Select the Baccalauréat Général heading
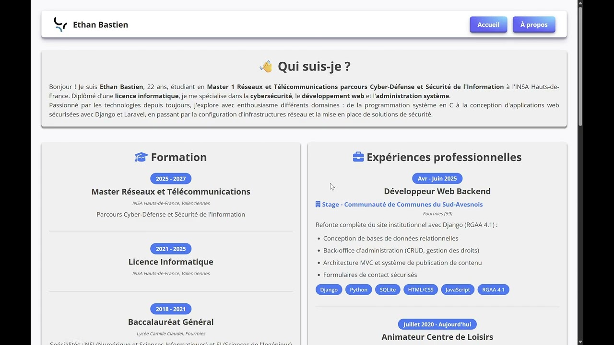Image resolution: width=614 pixels, height=345 pixels. point(171,322)
